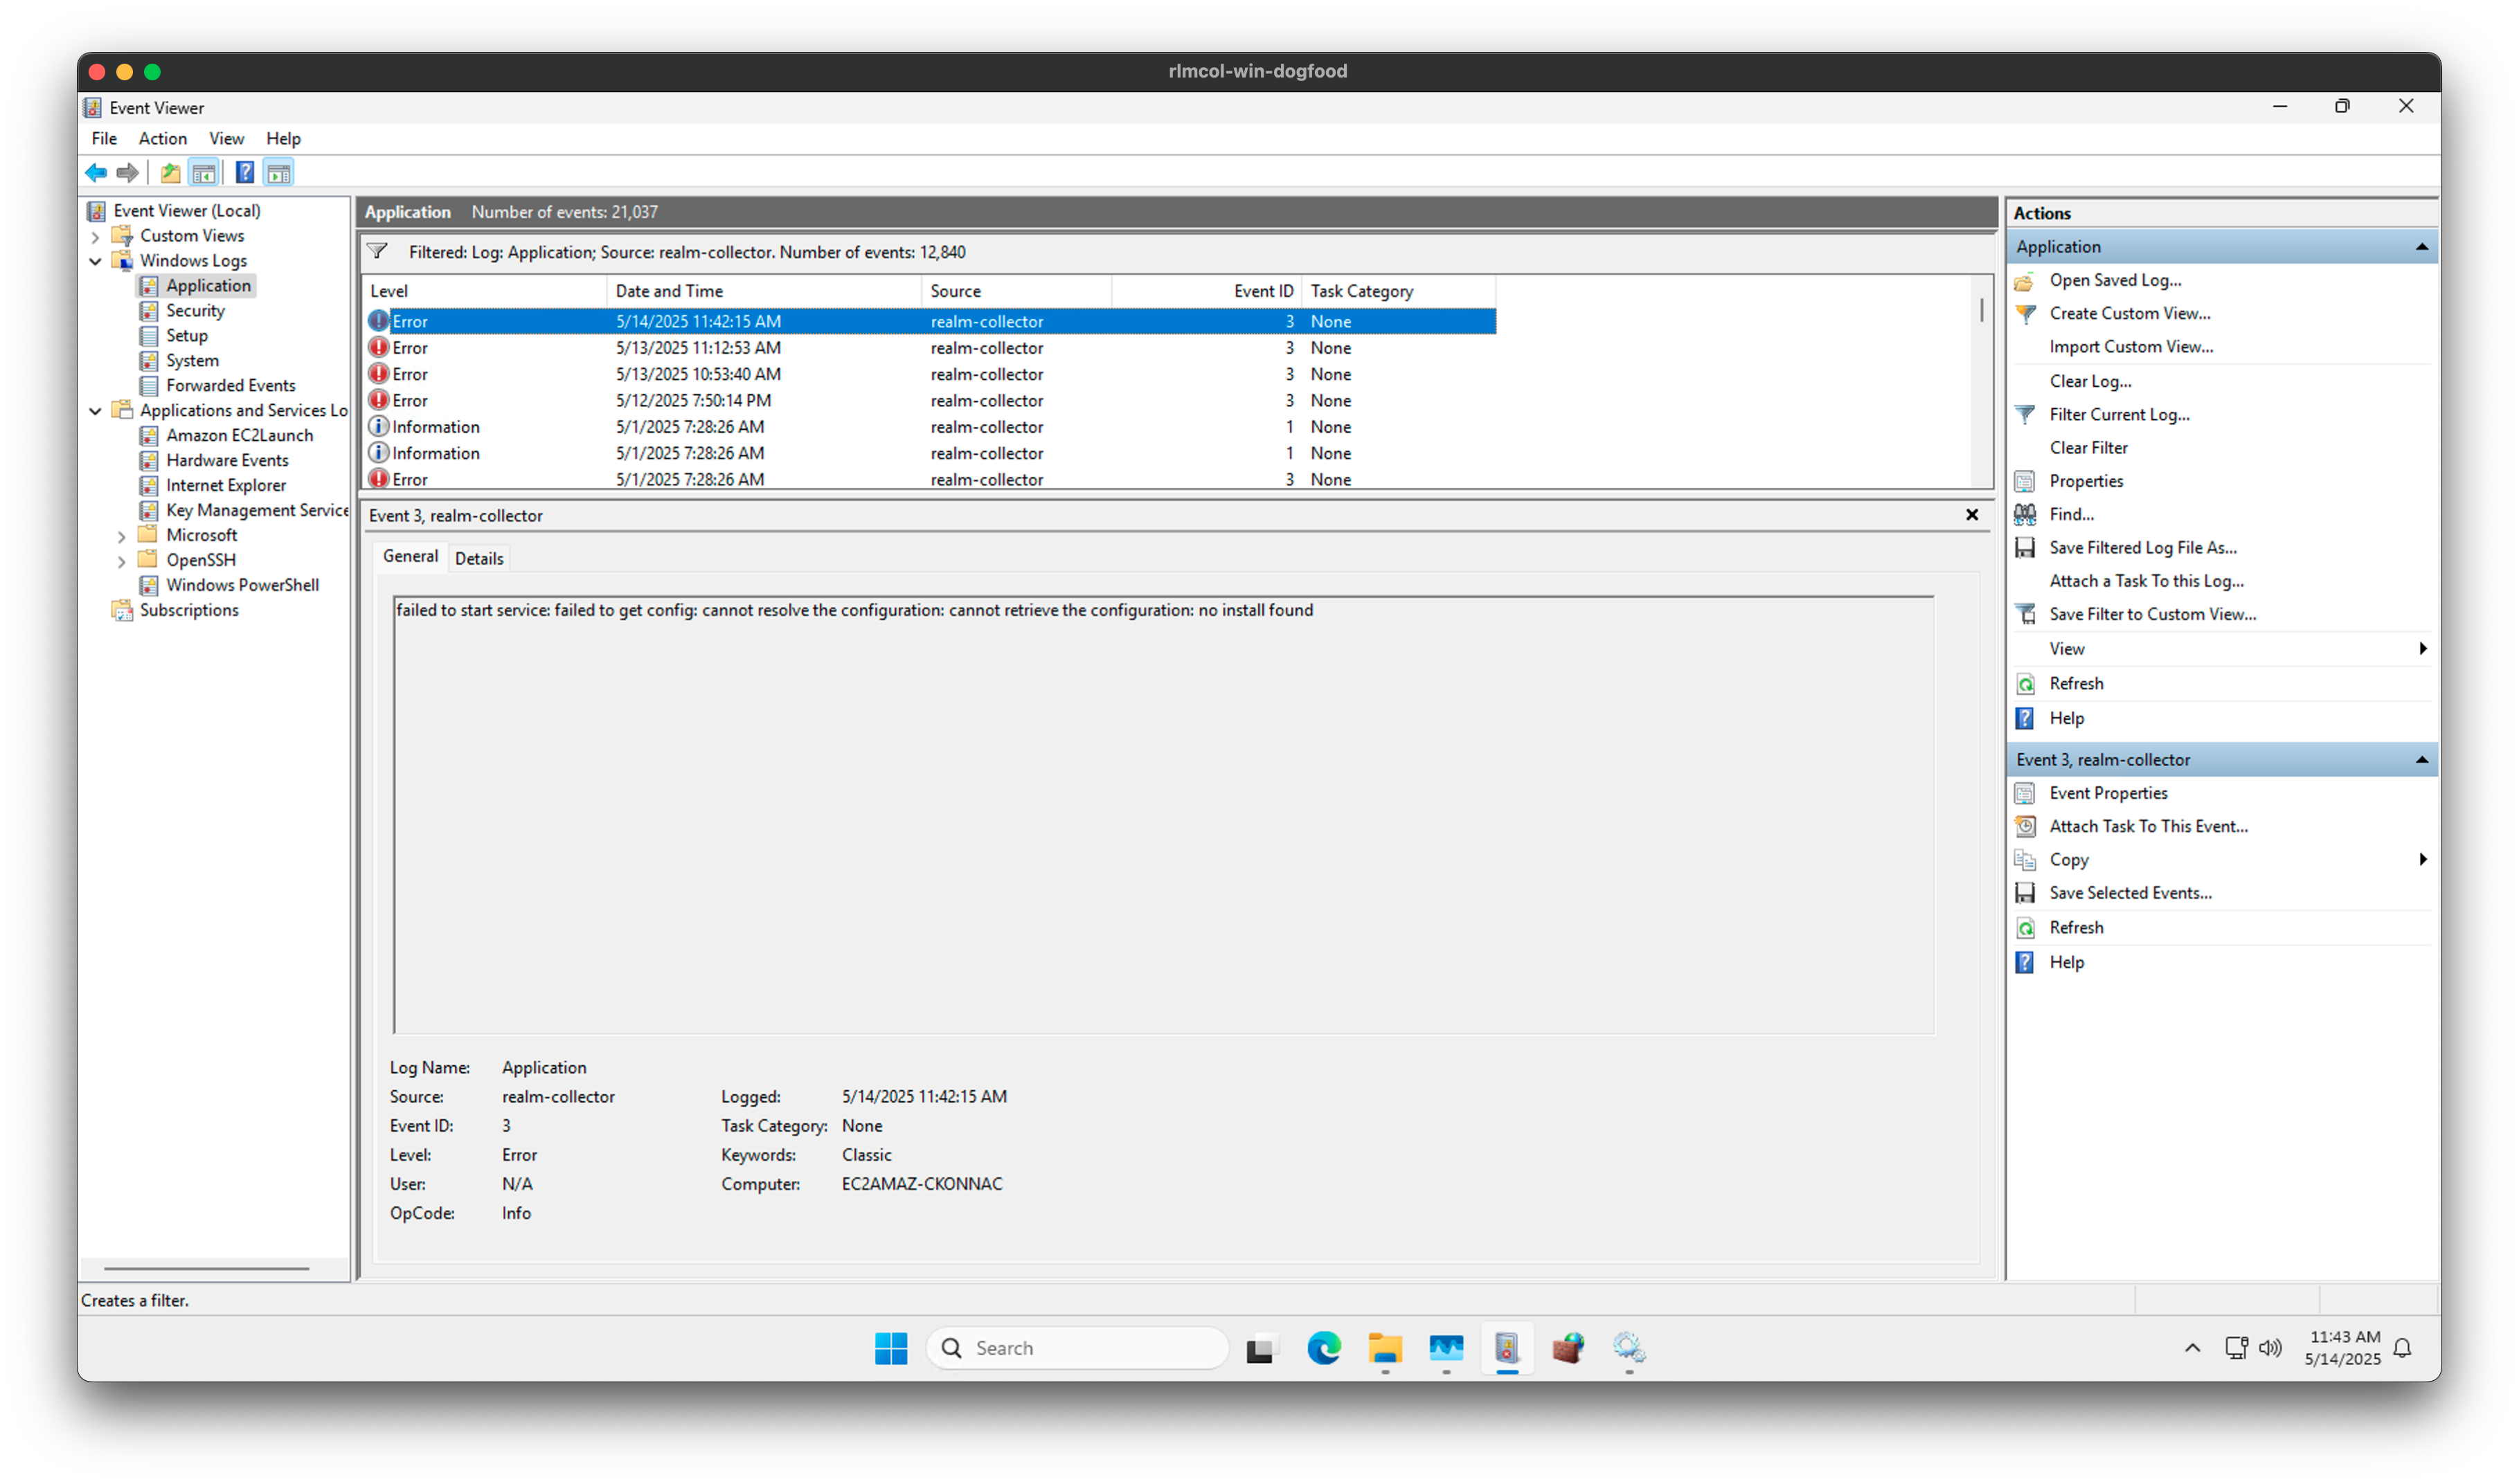Select the General tab
This screenshot has height=1484, width=2519.
(410, 557)
